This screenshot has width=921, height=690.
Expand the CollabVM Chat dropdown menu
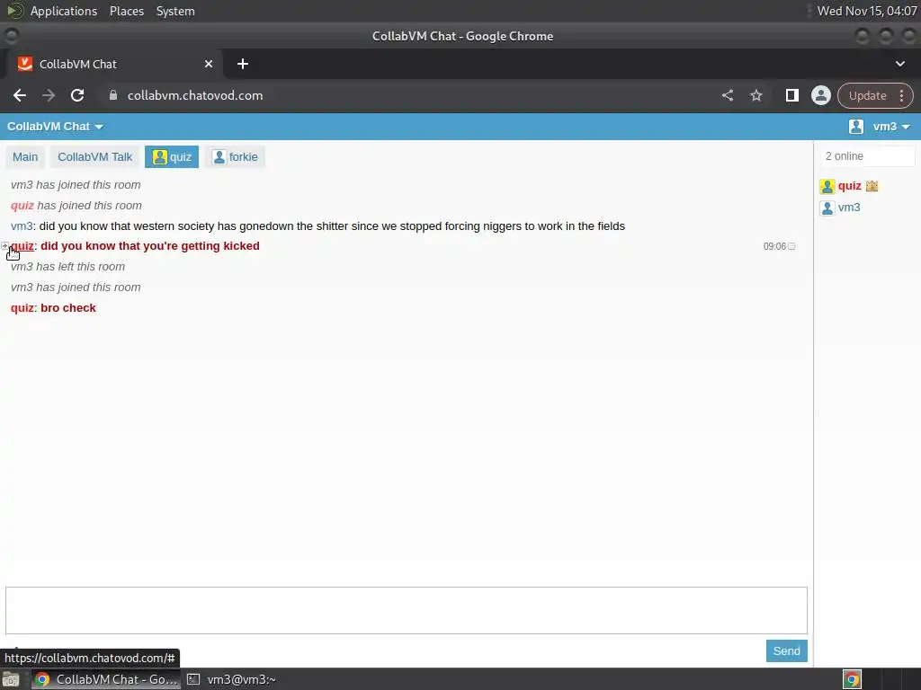[55, 127]
